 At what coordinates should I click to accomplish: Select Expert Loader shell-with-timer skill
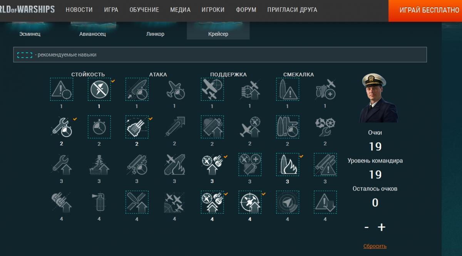[137, 90]
